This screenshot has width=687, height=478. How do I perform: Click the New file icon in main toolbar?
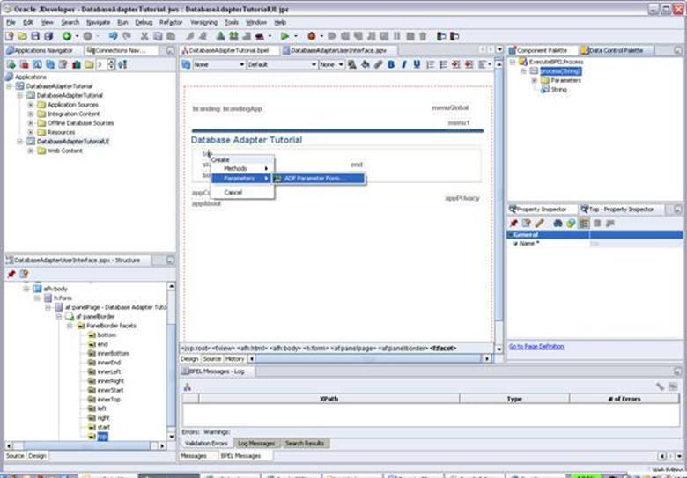pyautogui.click(x=9, y=36)
